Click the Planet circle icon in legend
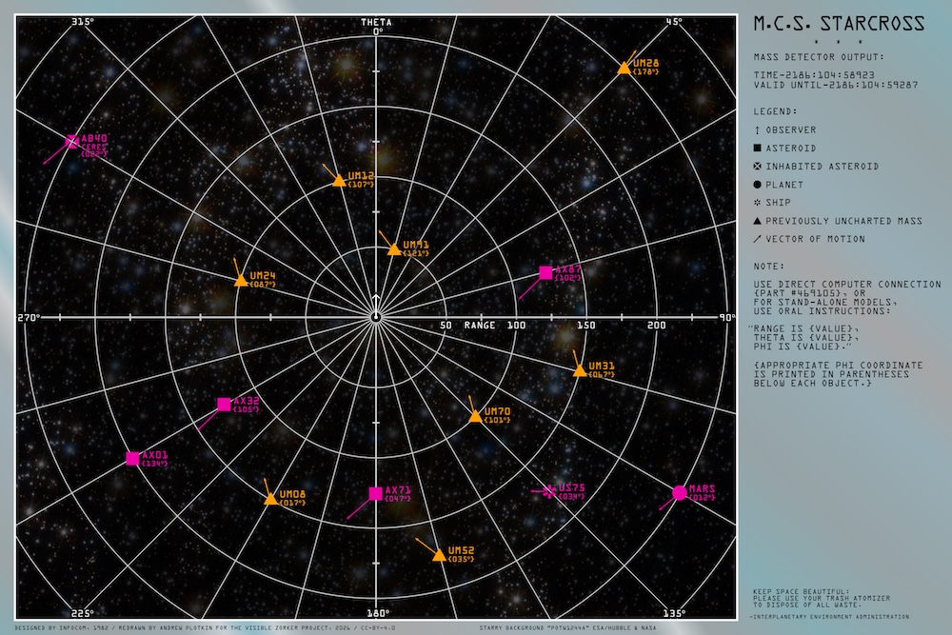952x635 pixels. tap(757, 184)
